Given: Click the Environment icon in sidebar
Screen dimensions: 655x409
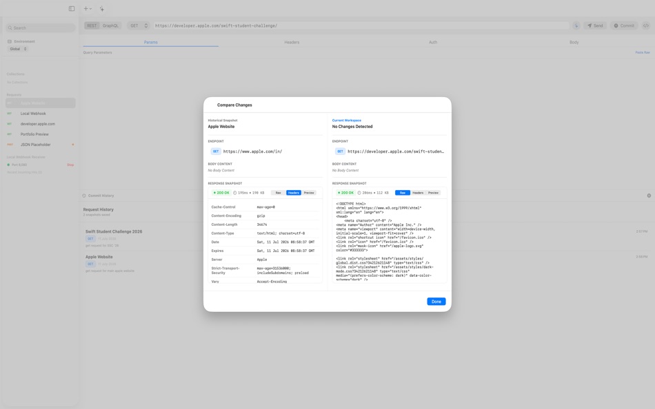Looking at the screenshot, I should [10, 41].
